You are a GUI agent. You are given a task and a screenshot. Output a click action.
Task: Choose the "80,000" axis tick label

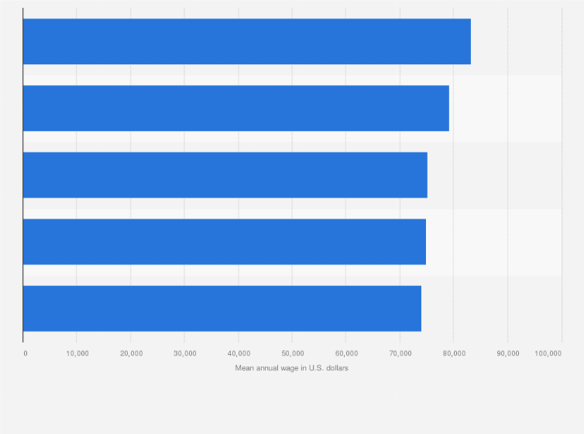(454, 353)
